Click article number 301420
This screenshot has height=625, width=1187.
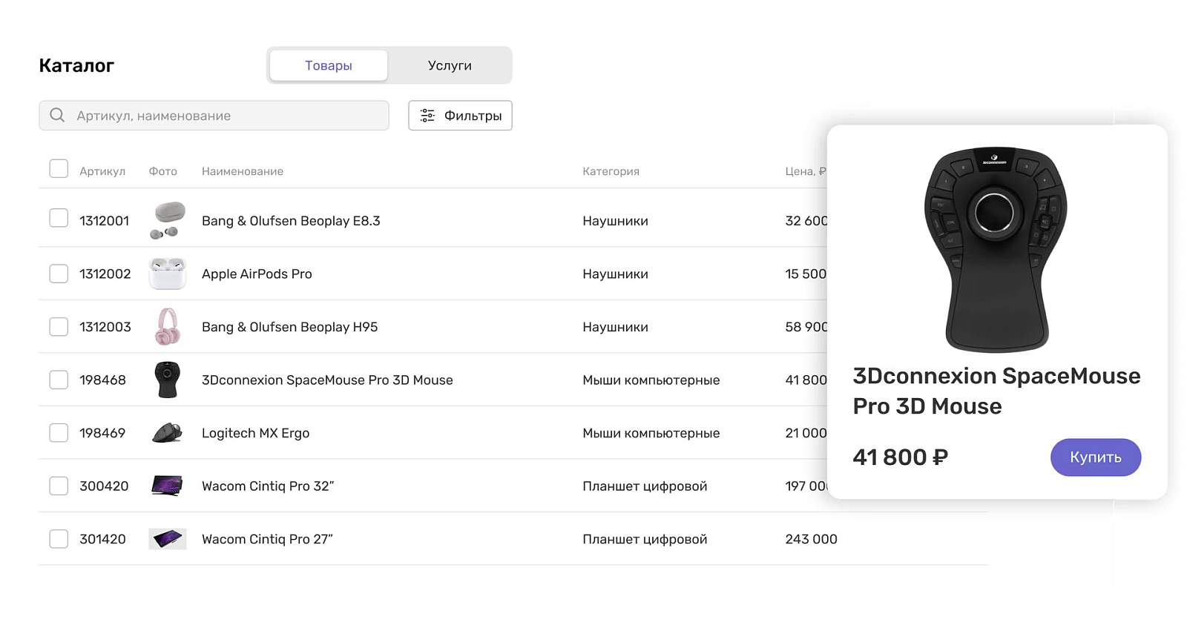102,539
